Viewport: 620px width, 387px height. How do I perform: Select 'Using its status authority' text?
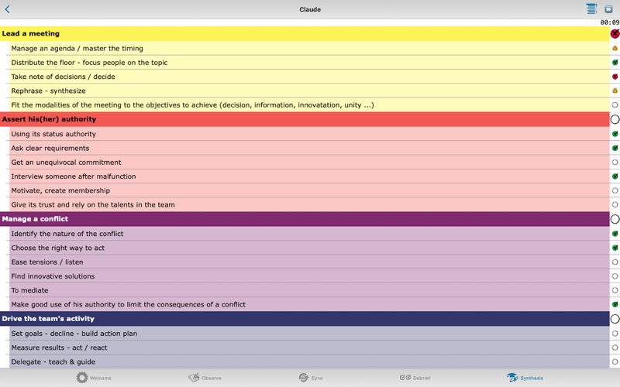53,134
